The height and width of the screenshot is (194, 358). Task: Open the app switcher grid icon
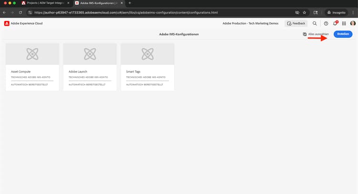point(344,23)
